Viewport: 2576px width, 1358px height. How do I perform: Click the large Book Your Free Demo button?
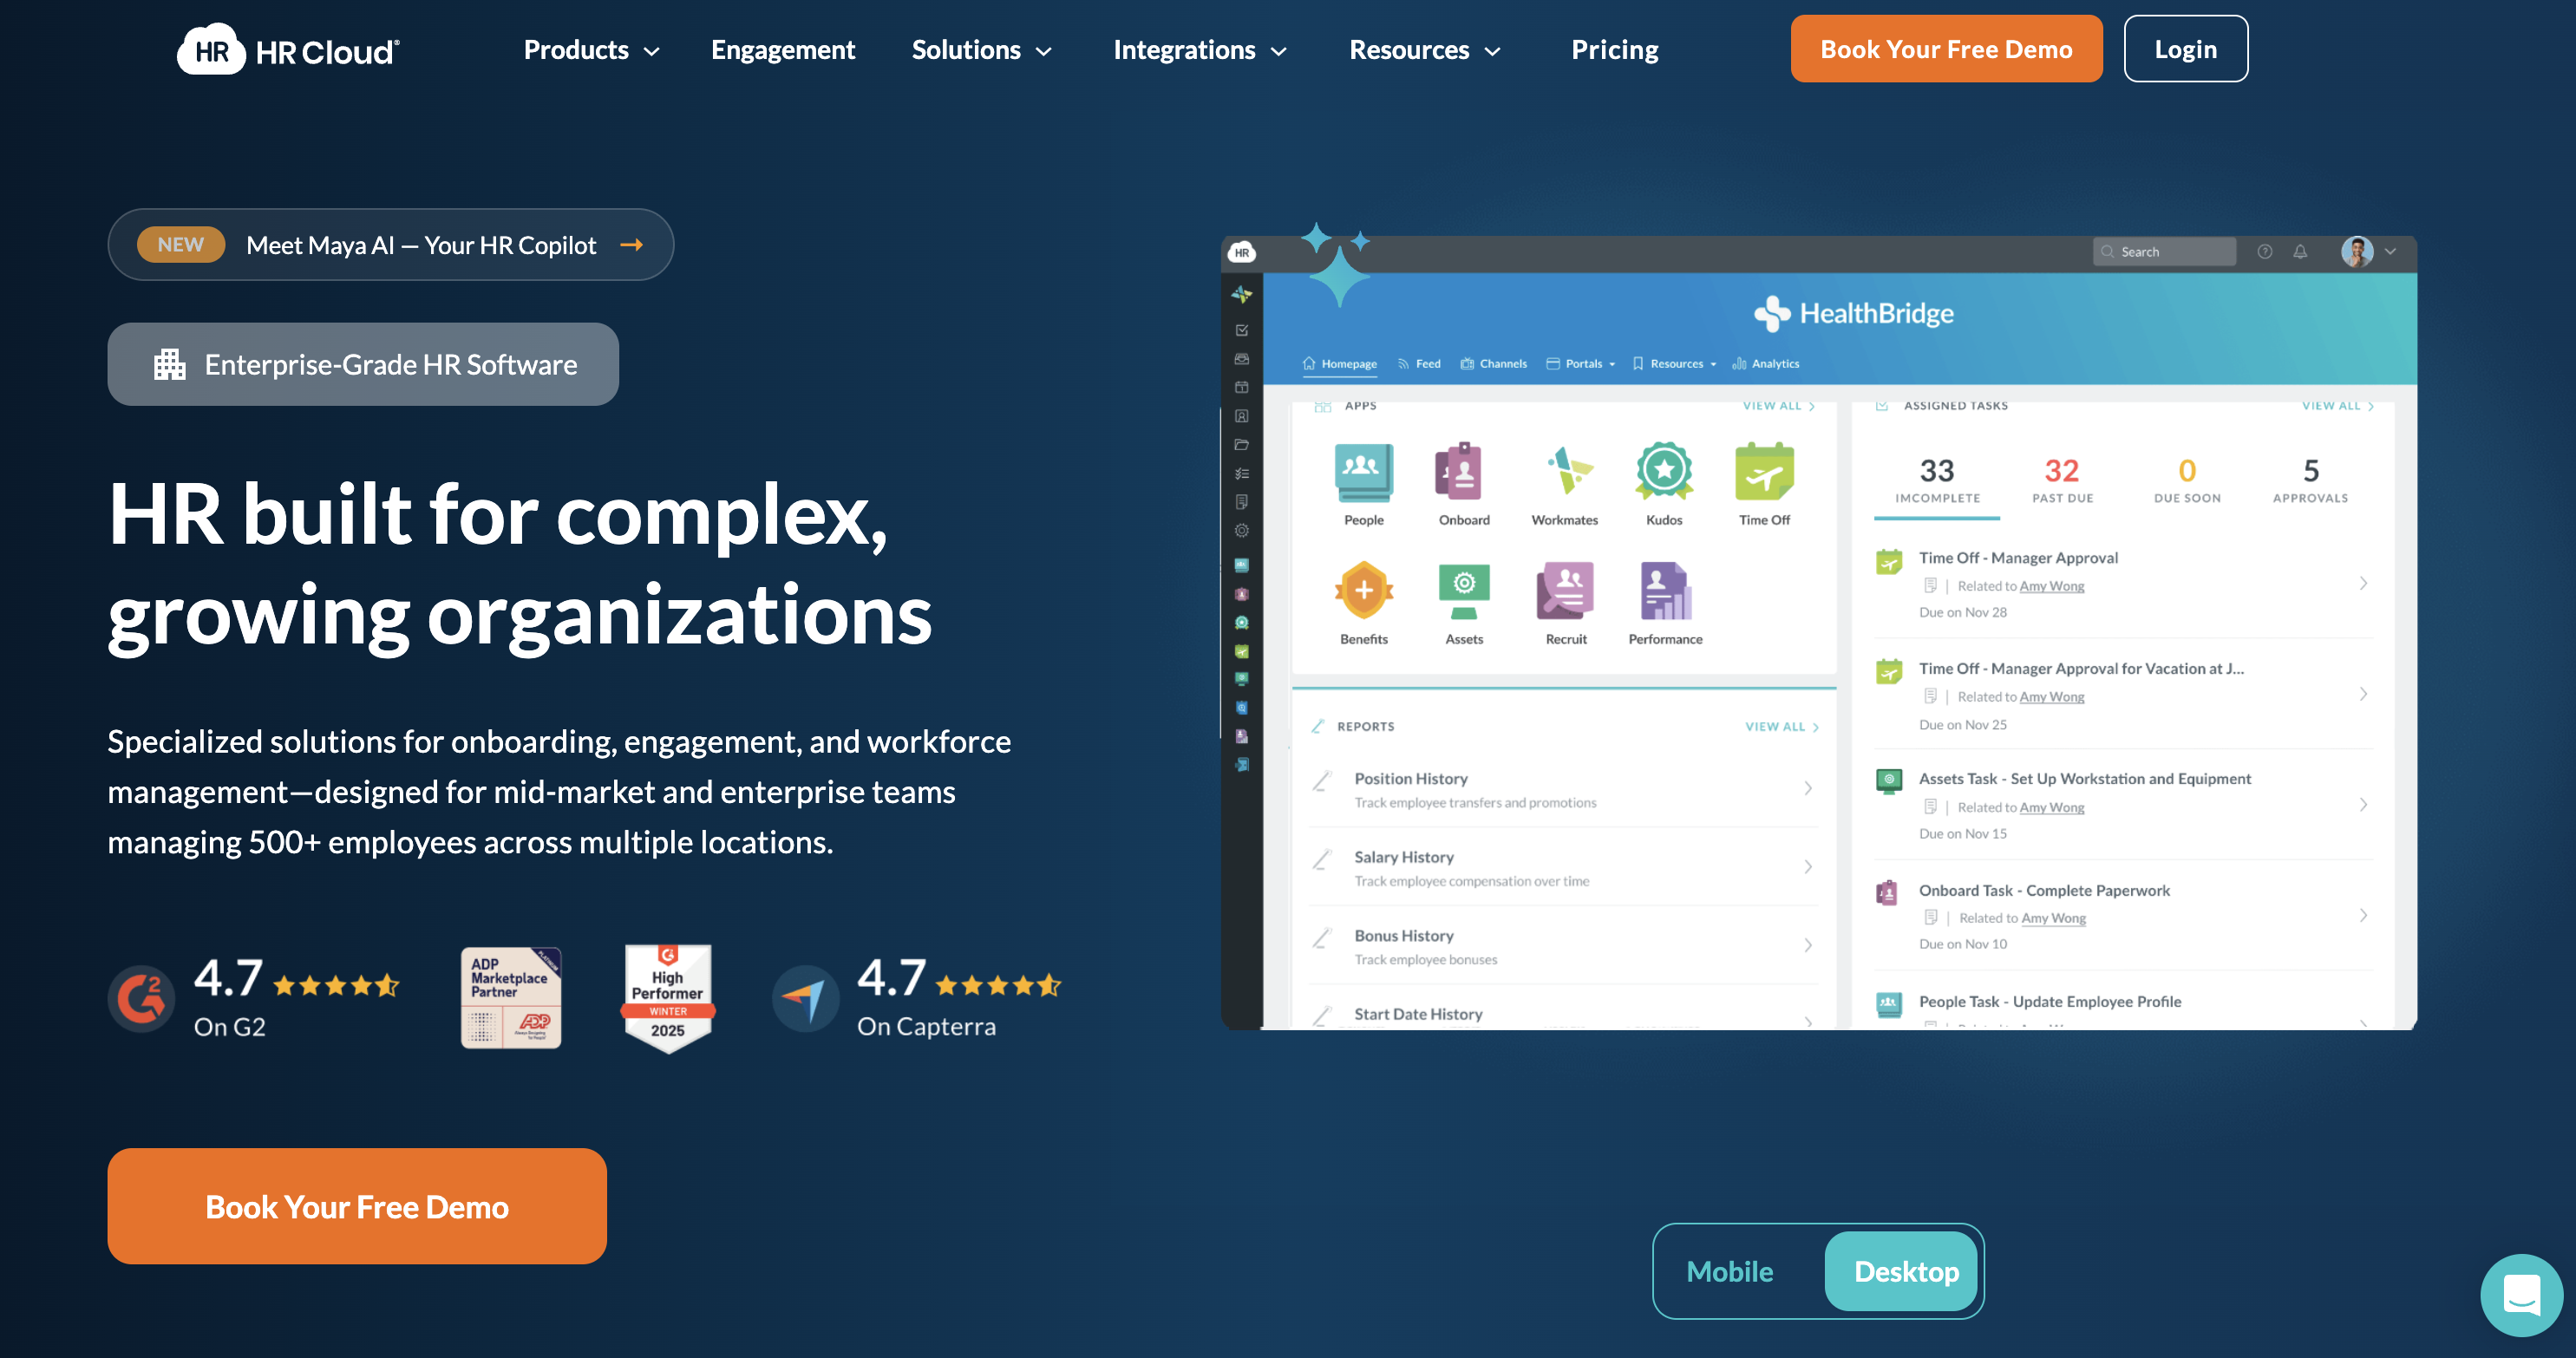[x=357, y=1206]
